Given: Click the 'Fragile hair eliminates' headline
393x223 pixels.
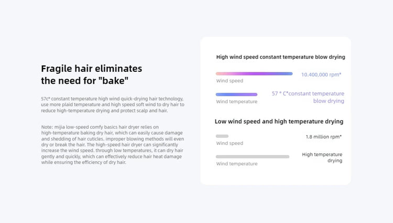Looking at the screenshot, I should click(x=92, y=69).
